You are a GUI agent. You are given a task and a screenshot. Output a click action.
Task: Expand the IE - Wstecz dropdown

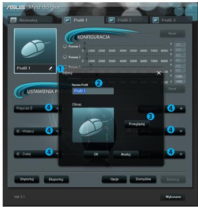tap(36, 131)
